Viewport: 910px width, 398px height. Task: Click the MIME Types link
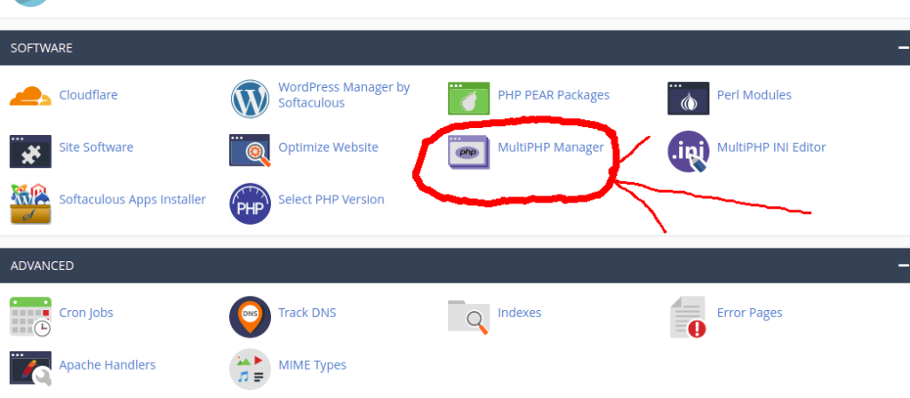point(312,365)
